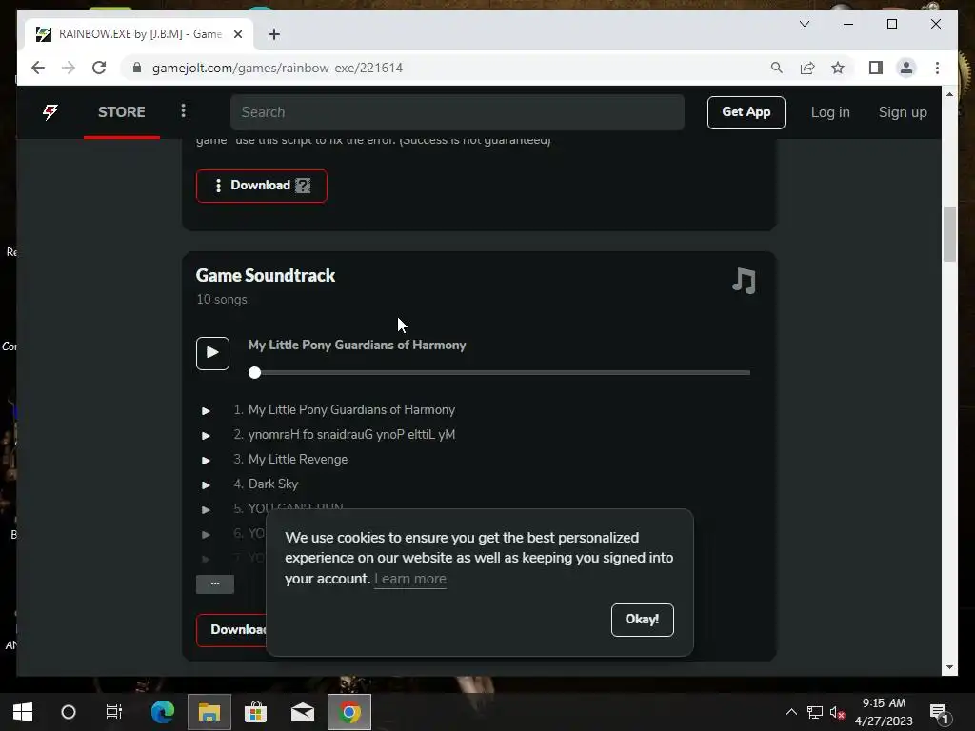Bookmark this page with star icon
This screenshot has height=731, width=975.
pyautogui.click(x=838, y=68)
